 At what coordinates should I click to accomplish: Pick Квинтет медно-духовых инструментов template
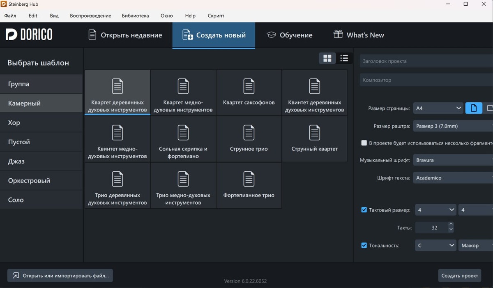click(117, 139)
